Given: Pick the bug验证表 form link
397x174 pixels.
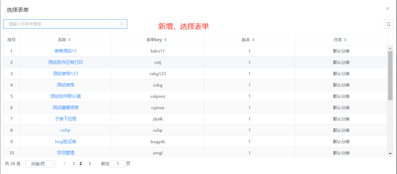Looking at the screenshot, I should pyautogui.click(x=66, y=142).
